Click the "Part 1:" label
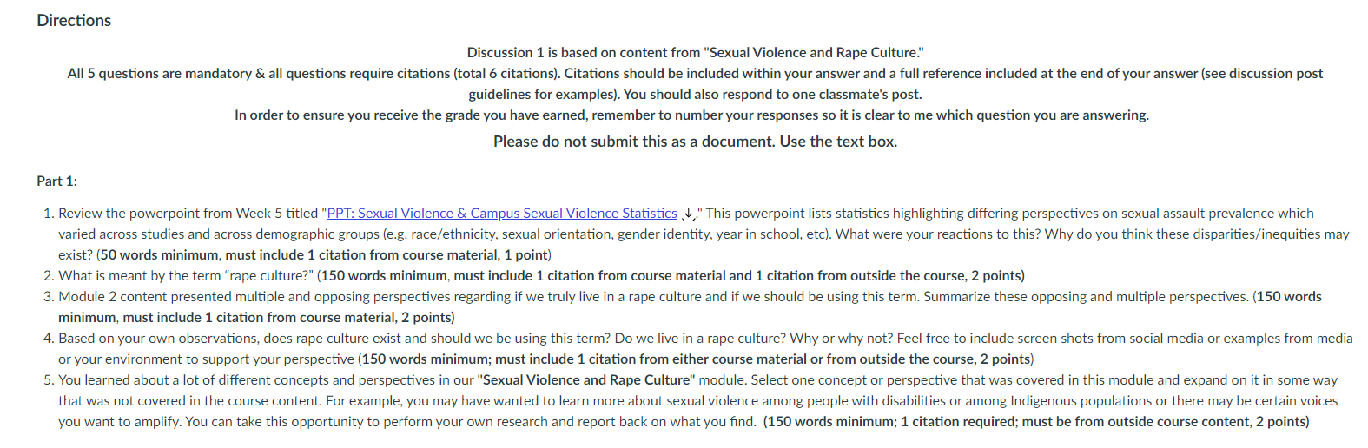The width and height of the screenshot is (1368, 448). [x=56, y=181]
